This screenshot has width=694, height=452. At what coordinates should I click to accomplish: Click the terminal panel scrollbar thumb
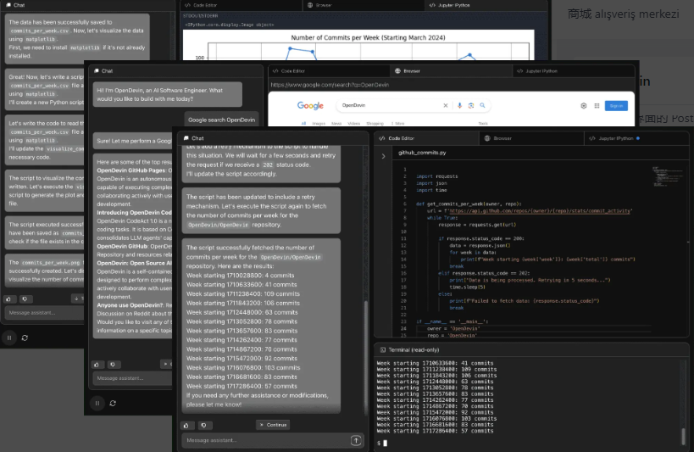tap(684, 436)
